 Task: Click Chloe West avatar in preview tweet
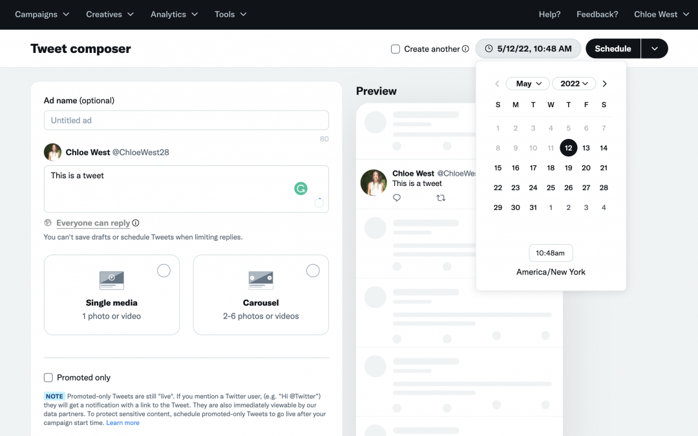(374, 182)
